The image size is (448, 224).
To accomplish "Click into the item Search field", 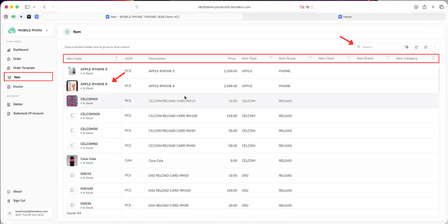I will coord(378,47).
